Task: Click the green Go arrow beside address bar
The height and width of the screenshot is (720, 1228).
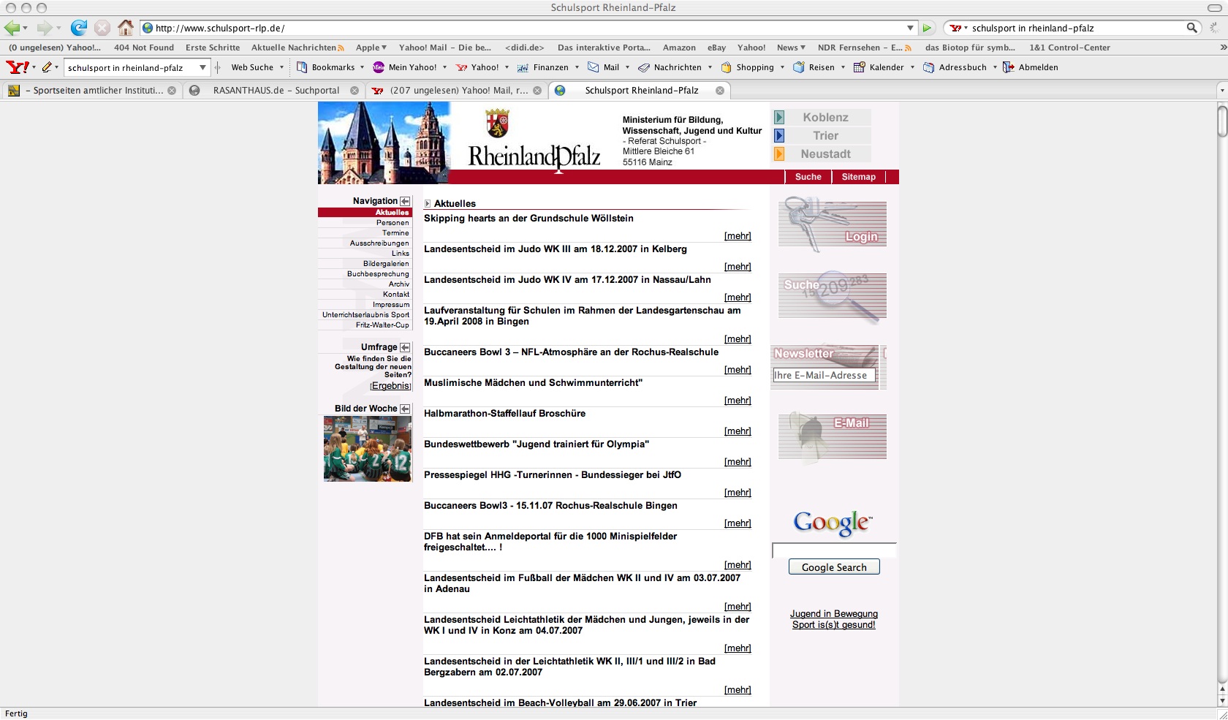Action: [927, 28]
